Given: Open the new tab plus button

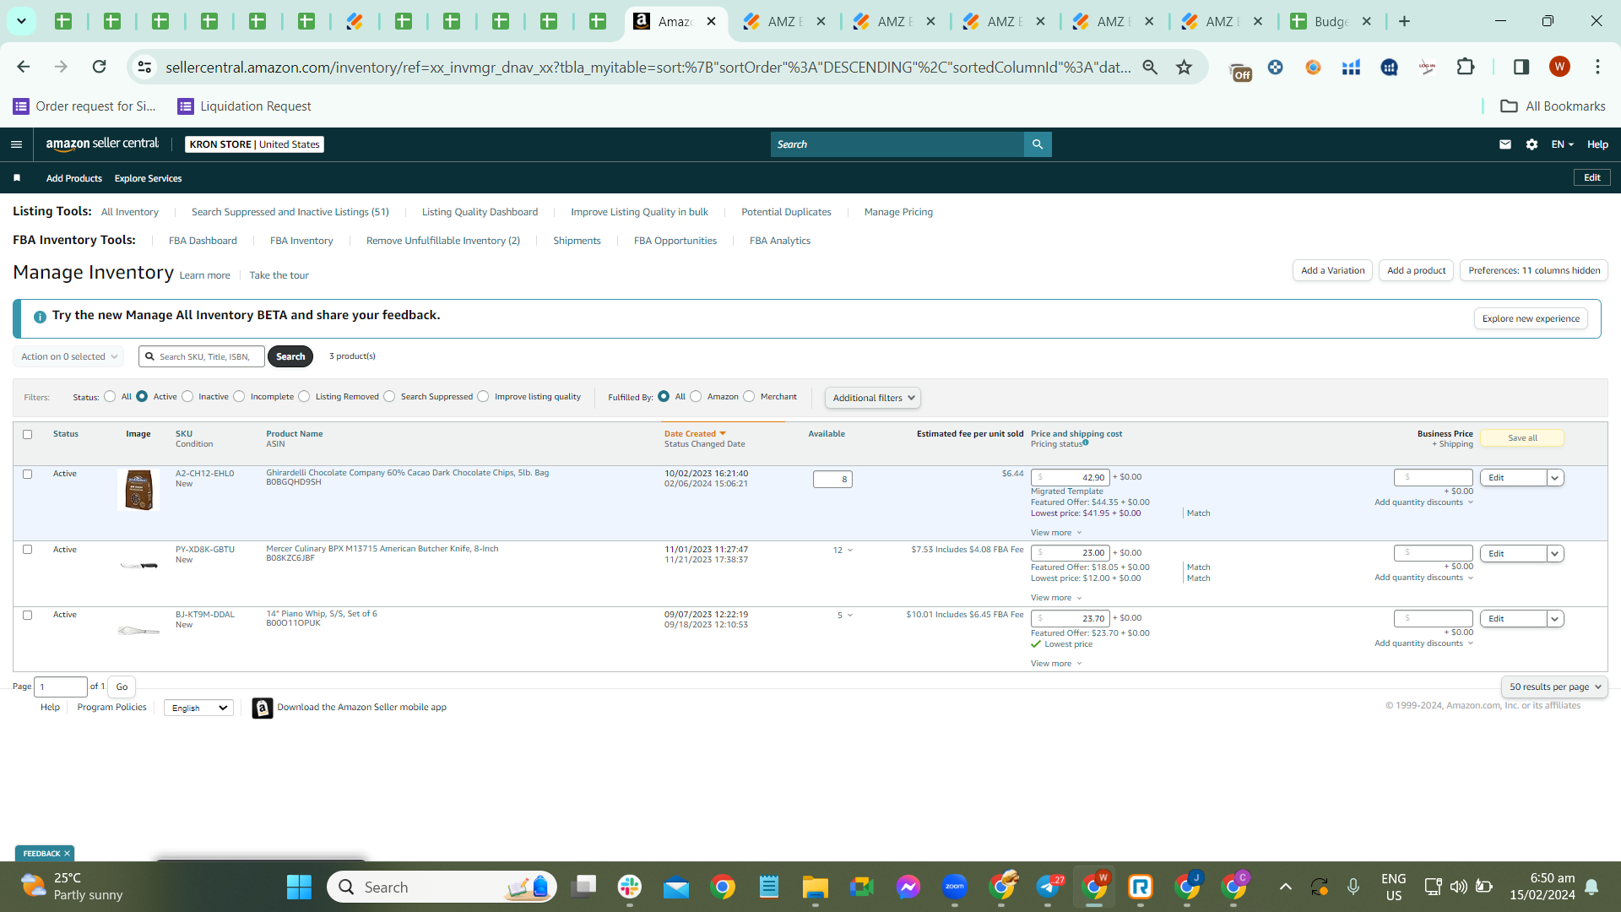Looking at the screenshot, I should pyautogui.click(x=1405, y=21).
